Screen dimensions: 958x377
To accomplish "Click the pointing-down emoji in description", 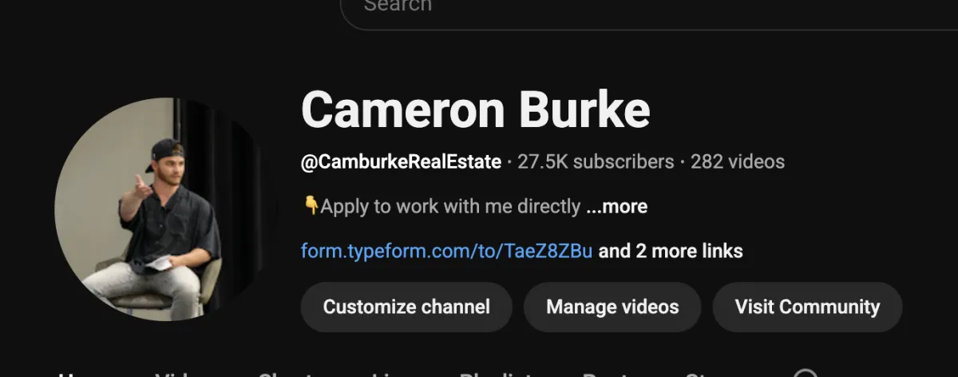I will tap(311, 206).
